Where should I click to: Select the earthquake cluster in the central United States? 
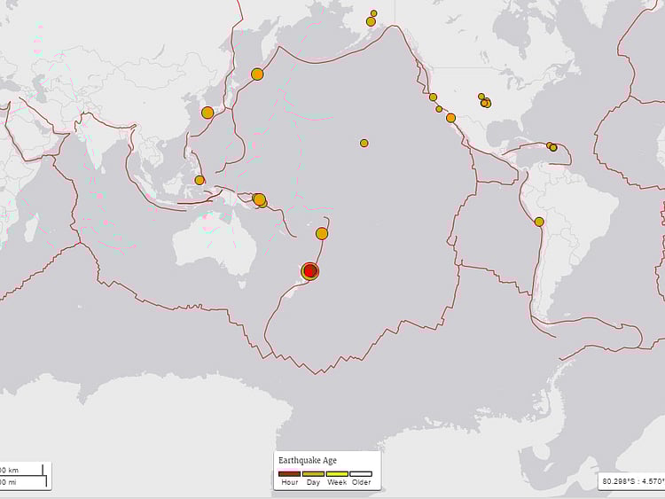point(485,102)
